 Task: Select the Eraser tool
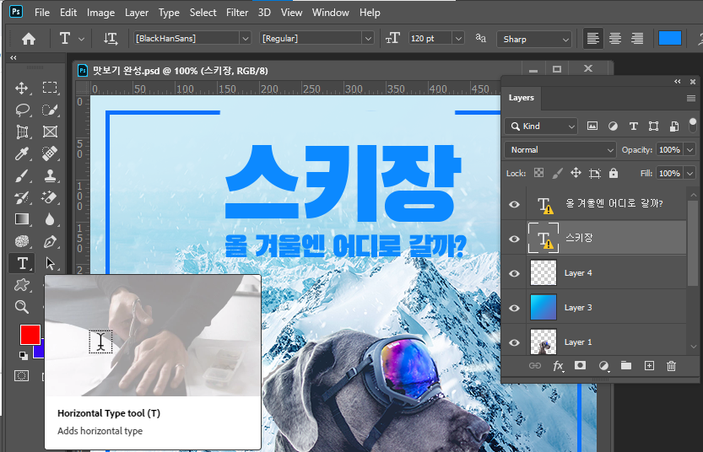click(x=50, y=197)
